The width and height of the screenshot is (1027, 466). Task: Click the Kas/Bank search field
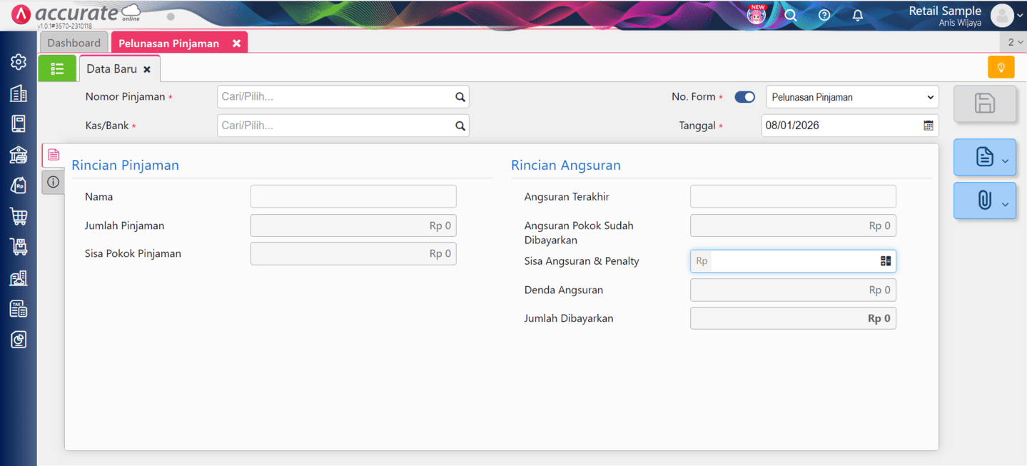click(343, 126)
